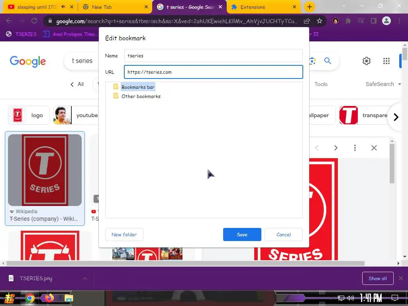Image resolution: width=408 pixels, height=306 pixels.
Task: Show more filter chips right arrow
Action: coord(396,117)
